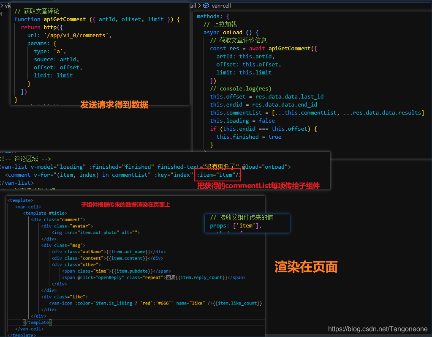432x337 pixels.
Task: Click the '<van-list v-model="loading"' opening tag
Action: [145, 167]
